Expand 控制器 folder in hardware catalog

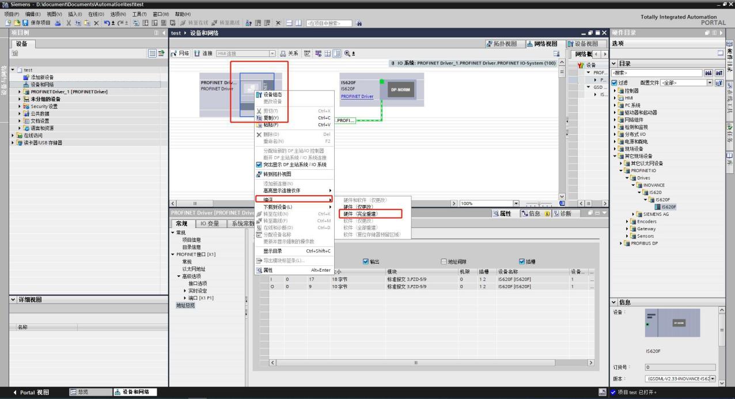coord(615,91)
